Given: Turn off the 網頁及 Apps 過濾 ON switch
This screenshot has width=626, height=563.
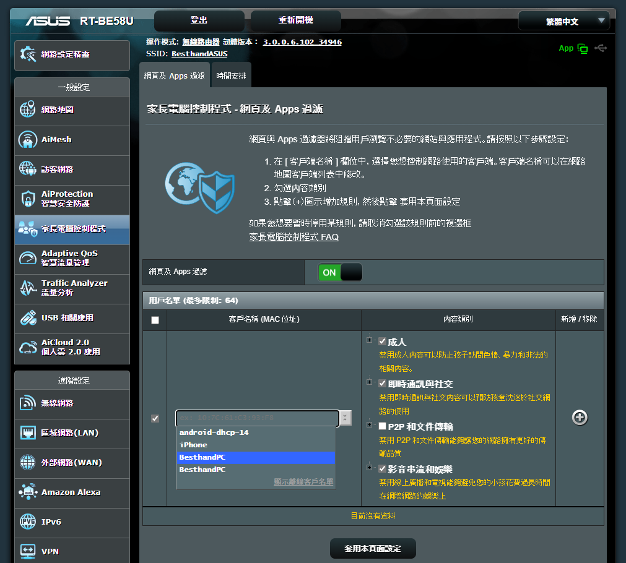Looking at the screenshot, I should pos(339,272).
